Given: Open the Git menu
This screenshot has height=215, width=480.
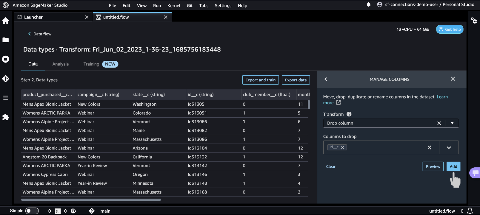Looking at the screenshot, I should [x=190, y=6].
